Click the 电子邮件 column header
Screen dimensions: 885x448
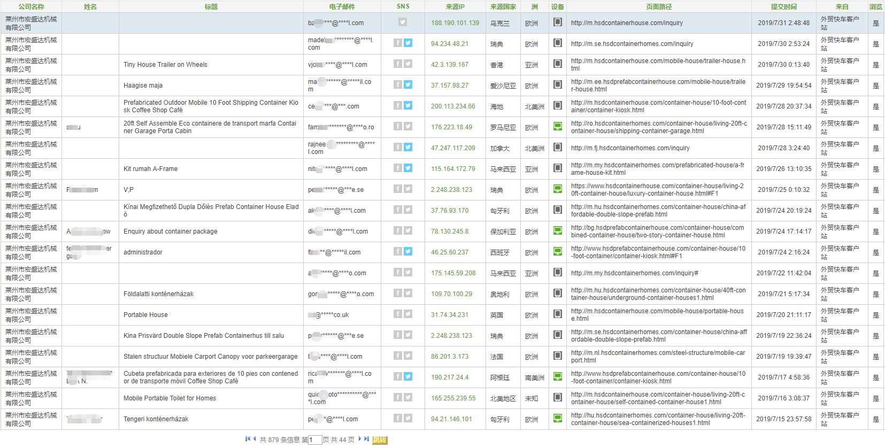[342, 7]
